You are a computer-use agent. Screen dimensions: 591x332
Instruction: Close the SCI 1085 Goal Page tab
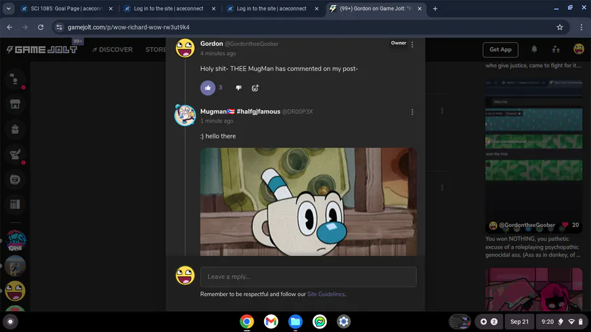110,9
